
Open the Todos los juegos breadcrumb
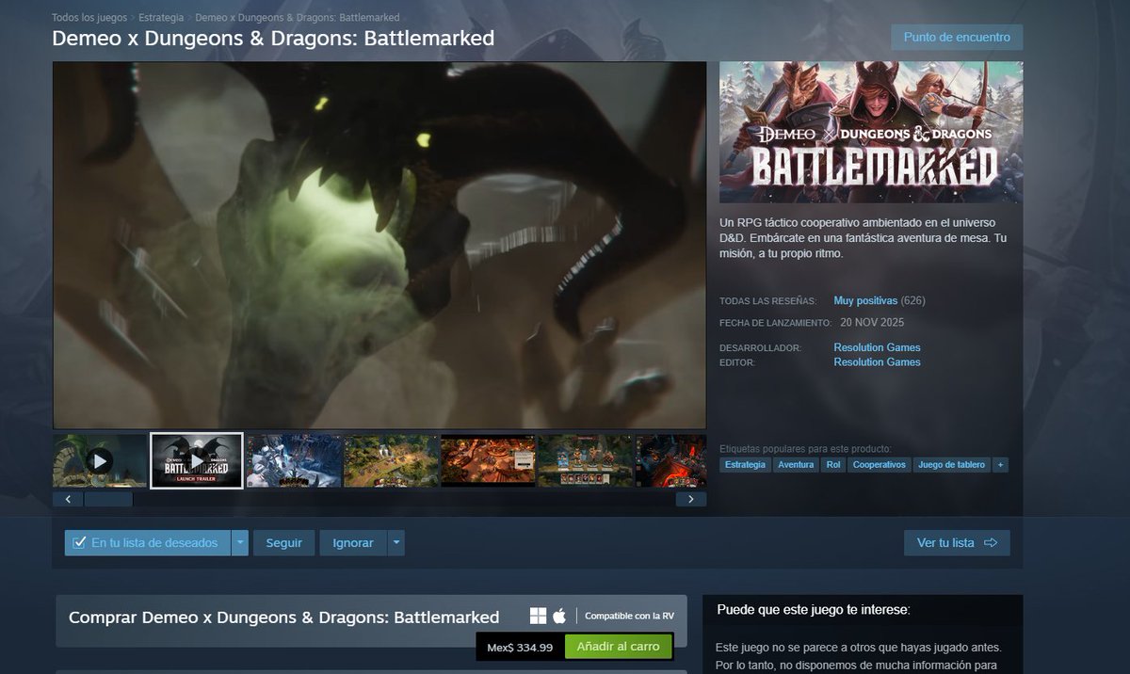tap(90, 18)
